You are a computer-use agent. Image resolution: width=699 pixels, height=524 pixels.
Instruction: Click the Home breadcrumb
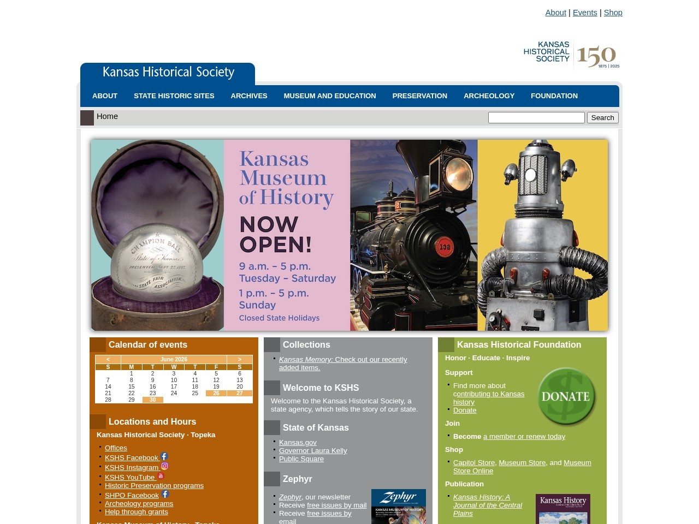pyautogui.click(x=107, y=116)
